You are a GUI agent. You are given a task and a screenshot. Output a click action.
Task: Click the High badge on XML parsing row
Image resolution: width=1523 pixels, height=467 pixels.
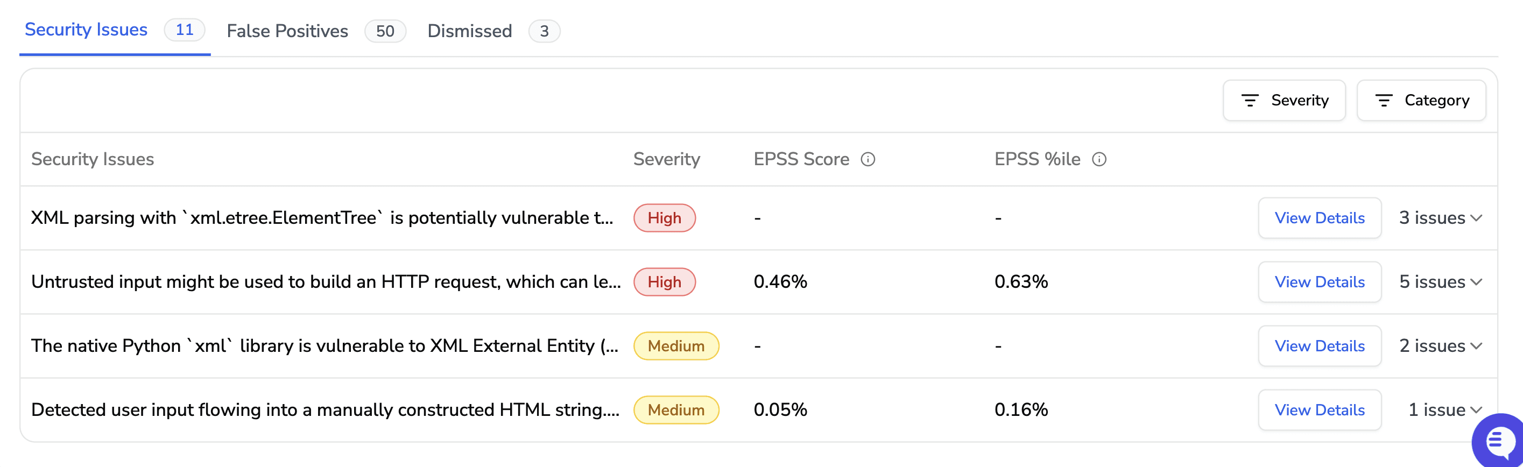pos(664,218)
